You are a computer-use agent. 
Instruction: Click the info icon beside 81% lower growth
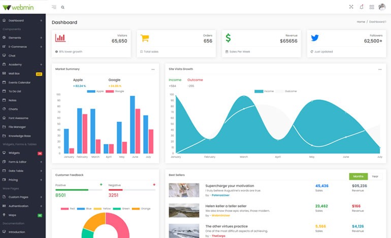tap(56, 52)
